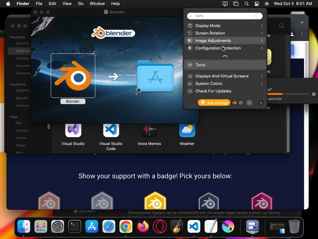Expand the Configuration Protection submenu chevron

tap(262, 48)
